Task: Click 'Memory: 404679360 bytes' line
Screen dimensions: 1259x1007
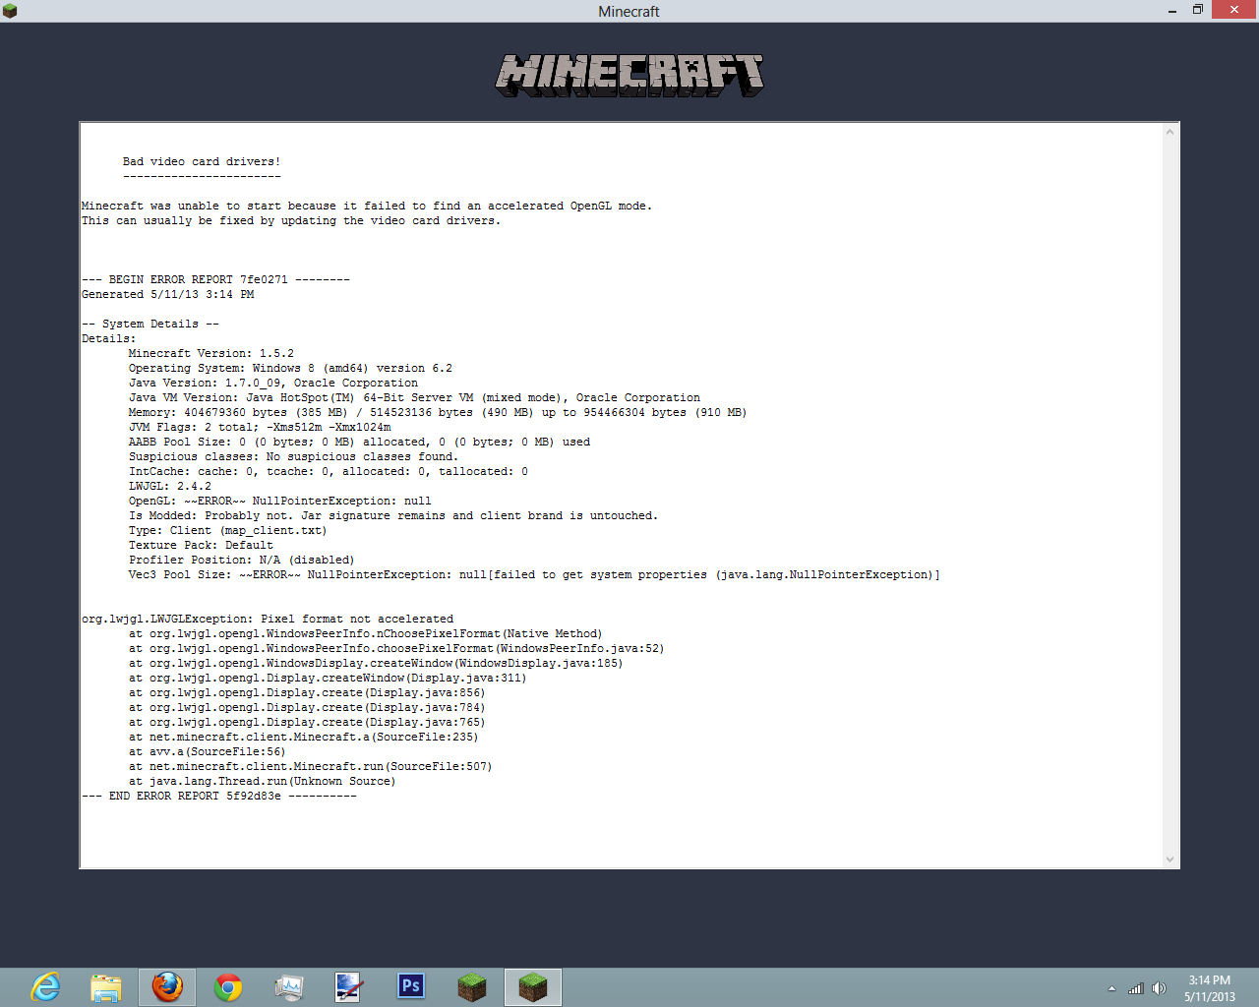Action: (x=438, y=412)
